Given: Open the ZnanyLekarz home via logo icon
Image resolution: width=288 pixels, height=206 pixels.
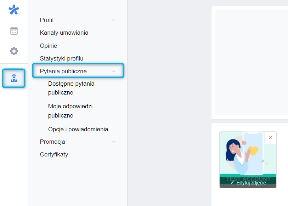Looking at the screenshot, I should [13, 10].
